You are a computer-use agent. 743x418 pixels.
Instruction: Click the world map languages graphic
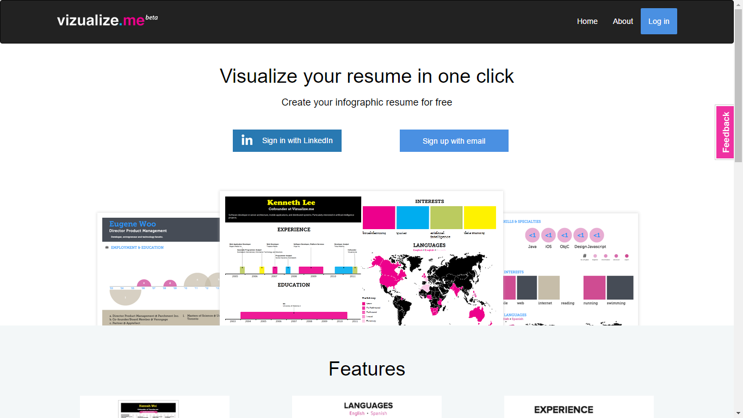[x=429, y=288]
